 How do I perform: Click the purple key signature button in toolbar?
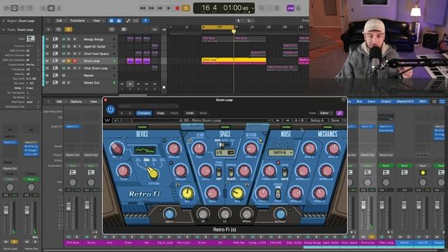290,8
